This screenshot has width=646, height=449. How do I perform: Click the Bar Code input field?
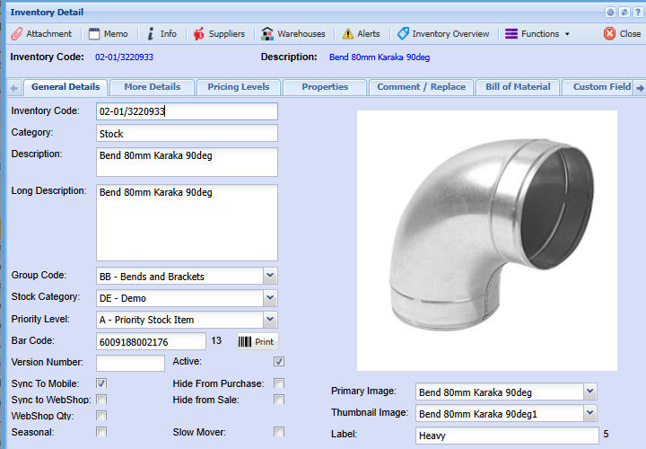tap(151, 341)
